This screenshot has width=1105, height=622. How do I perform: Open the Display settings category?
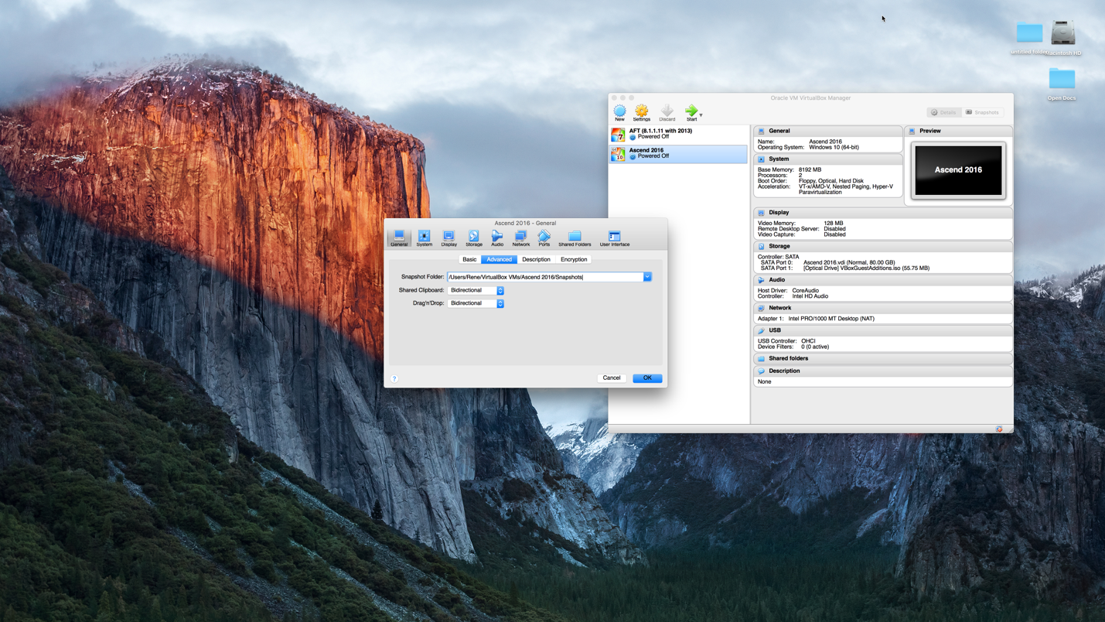click(448, 238)
